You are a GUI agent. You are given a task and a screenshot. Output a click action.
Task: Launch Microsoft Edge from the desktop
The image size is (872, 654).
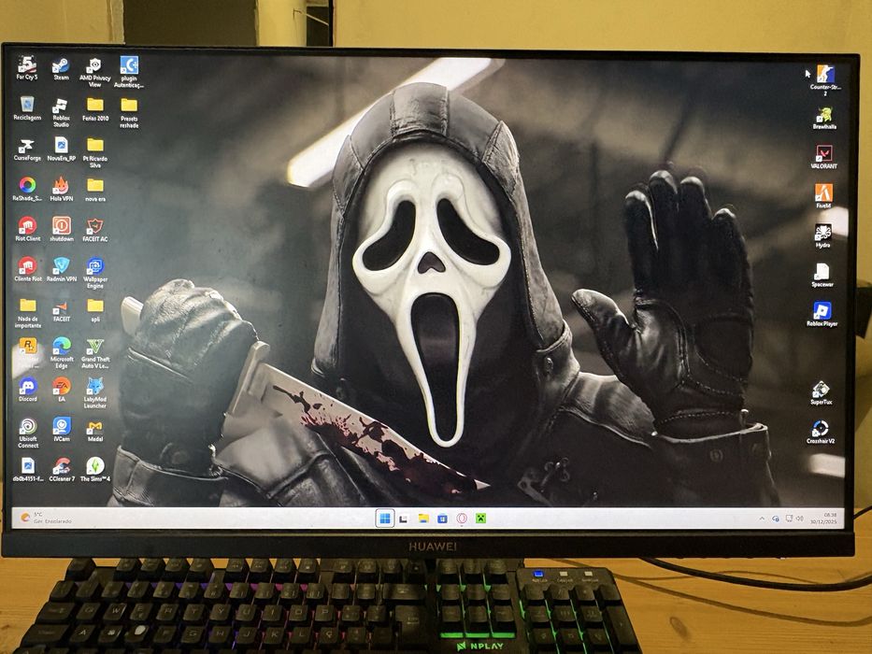[61, 352]
